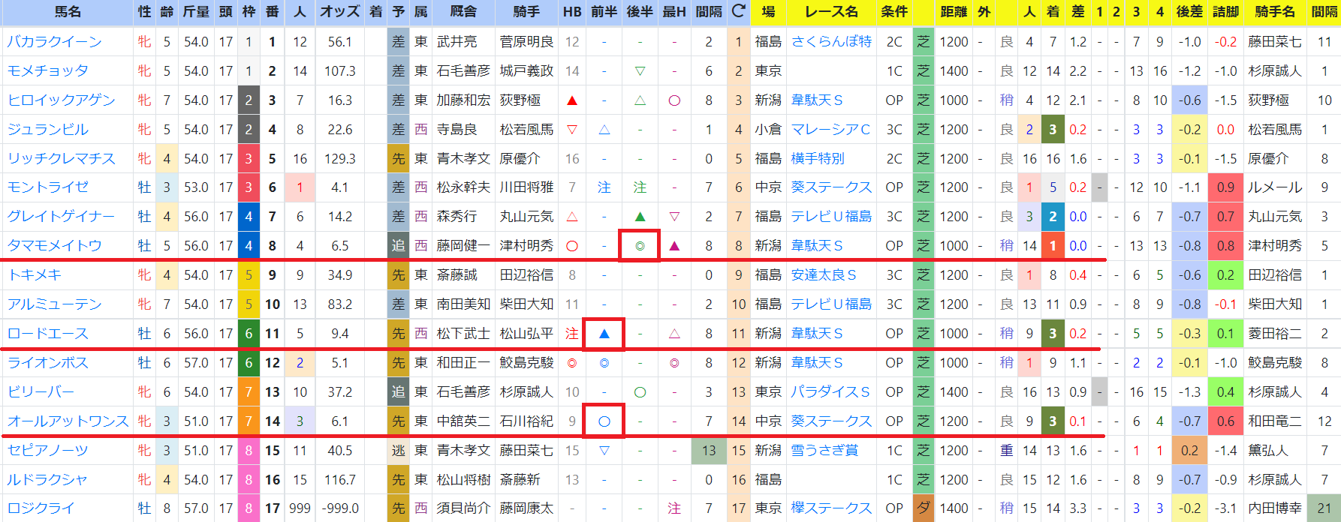This screenshot has width=1341, height=522.
Task: Open グレイトゲイナー details
Action: (61, 217)
